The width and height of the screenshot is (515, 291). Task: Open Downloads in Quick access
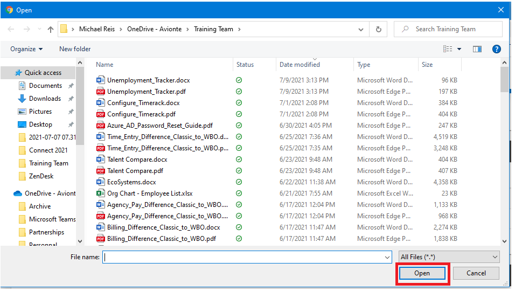(x=45, y=99)
